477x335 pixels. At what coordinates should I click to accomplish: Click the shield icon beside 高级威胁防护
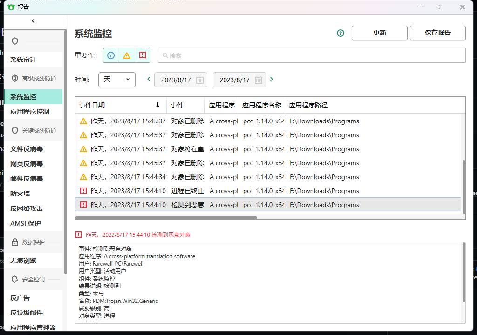[x=14, y=78]
